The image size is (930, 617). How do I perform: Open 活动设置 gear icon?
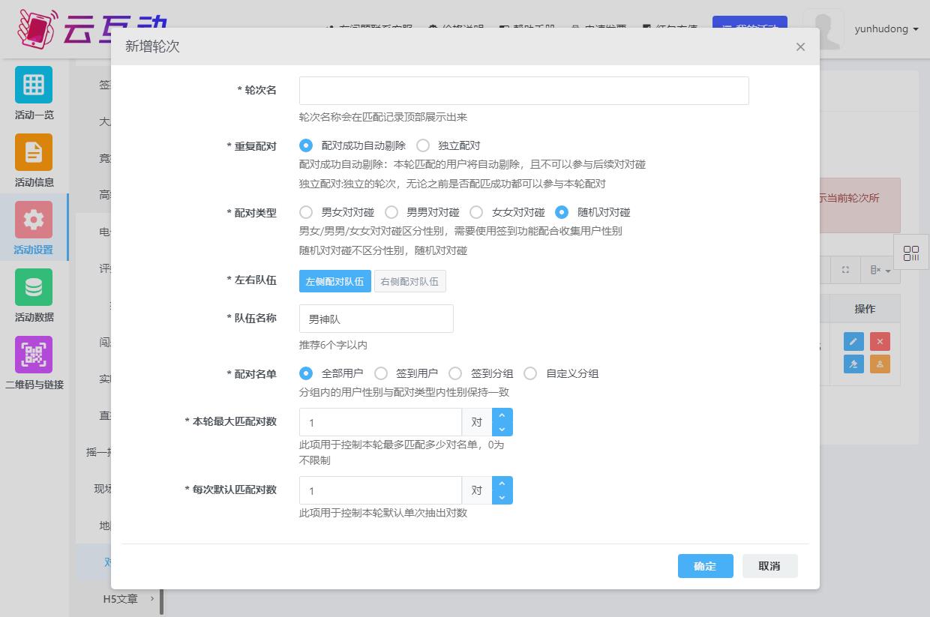pyautogui.click(x=34, y=220)
